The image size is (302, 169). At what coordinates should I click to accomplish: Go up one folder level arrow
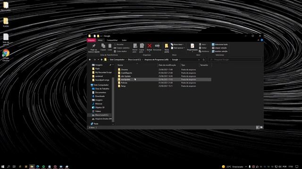tap(101, 60)
